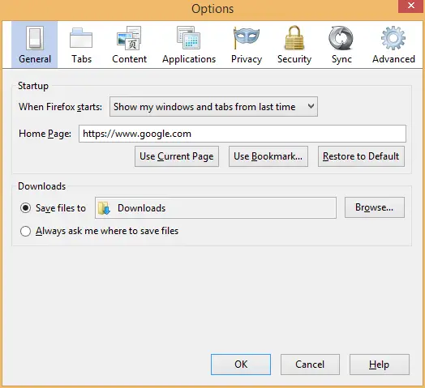This screenshot has width=425, height=388.
Task: Select the 'Save files to' radio button
Action: [x=25, y=208]
